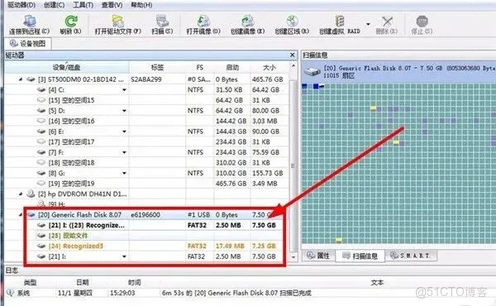The height and width of the screenshot is (306, 496).
Task: Sort by FS column header
Action: [199, 67]
